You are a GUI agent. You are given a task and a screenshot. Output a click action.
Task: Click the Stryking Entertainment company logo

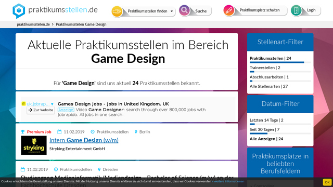(34, 145)
